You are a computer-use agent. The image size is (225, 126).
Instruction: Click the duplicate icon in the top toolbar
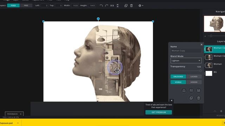point(126,6)
